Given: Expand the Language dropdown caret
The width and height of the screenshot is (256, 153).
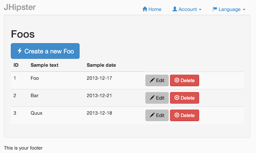Looking at the screenshot, I should pos(244,10).
